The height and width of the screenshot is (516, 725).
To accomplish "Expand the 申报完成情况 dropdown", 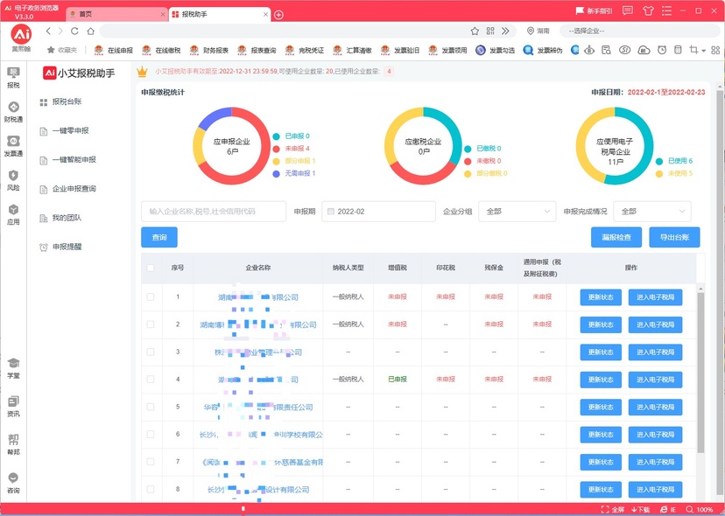I will [652, 212].
